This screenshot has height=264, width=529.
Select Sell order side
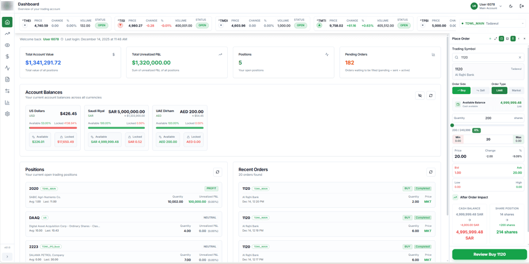(480, 90)
